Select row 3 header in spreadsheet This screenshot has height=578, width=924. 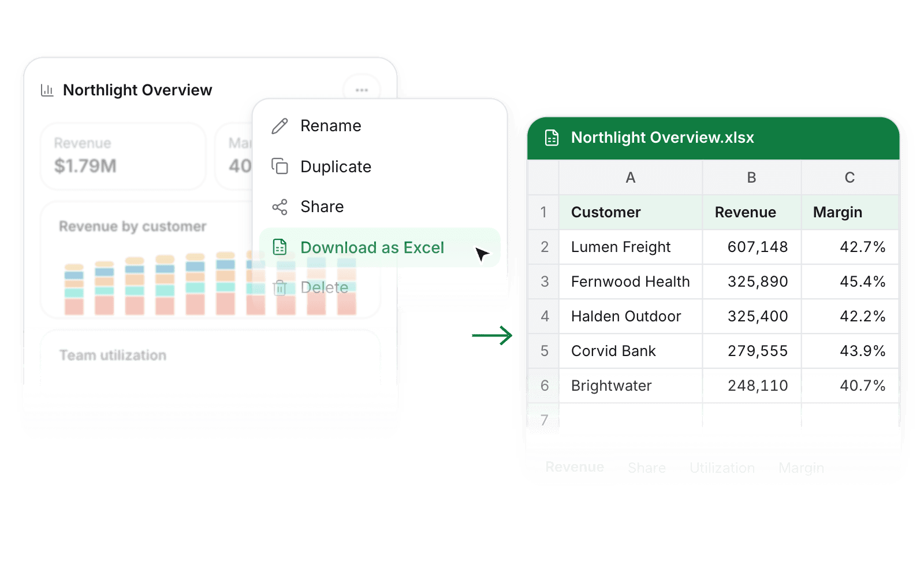point(543,281)
